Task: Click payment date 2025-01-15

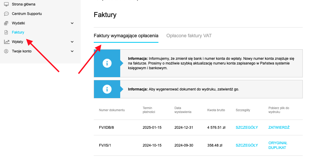Action: coord(152,127)
